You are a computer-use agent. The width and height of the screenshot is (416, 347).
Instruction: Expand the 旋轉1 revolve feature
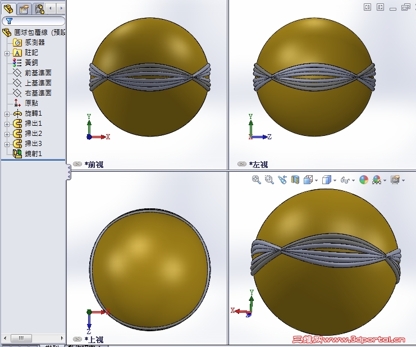point(7,114)
